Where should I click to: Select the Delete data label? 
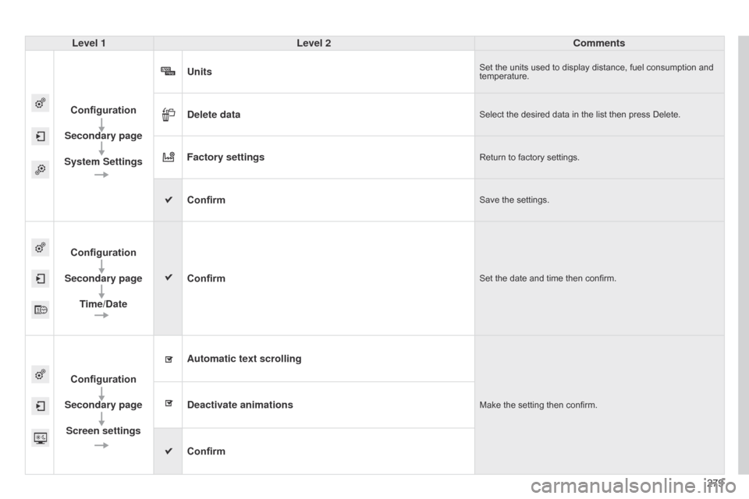[x=214, y=115]
